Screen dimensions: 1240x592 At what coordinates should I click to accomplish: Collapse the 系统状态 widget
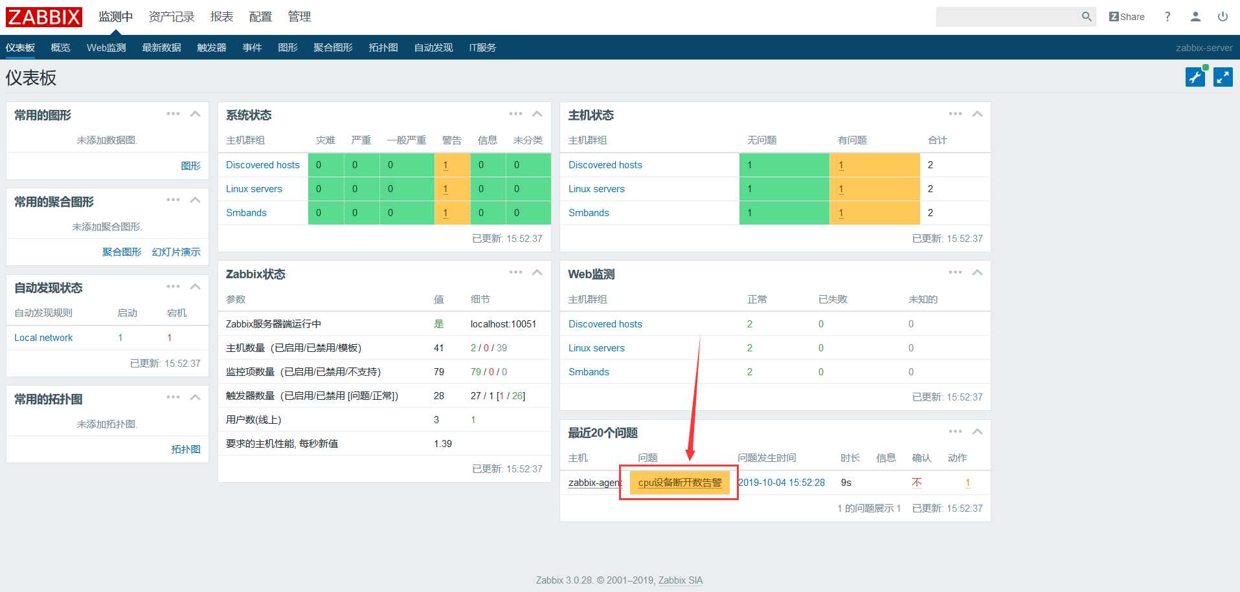[537, 114]
